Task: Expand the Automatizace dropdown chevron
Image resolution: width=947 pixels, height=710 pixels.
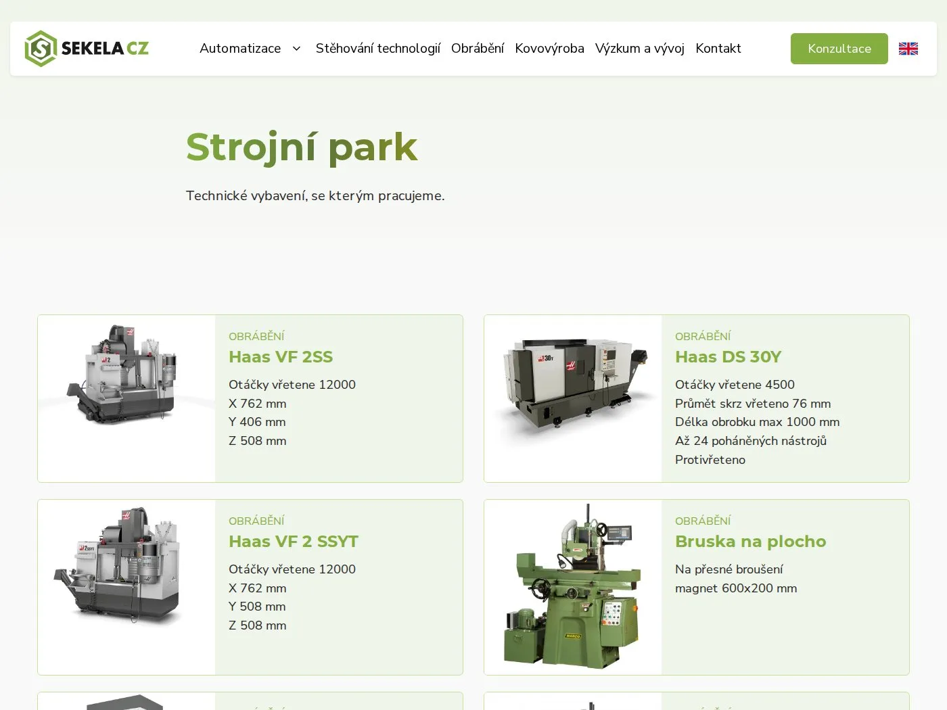Action: pos(296,49)
